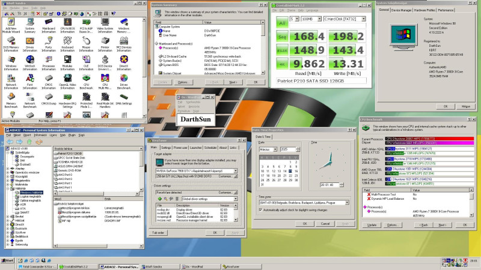Open Riport menu in AIDA32
481x270 pixels.
[x=27, y=135]
